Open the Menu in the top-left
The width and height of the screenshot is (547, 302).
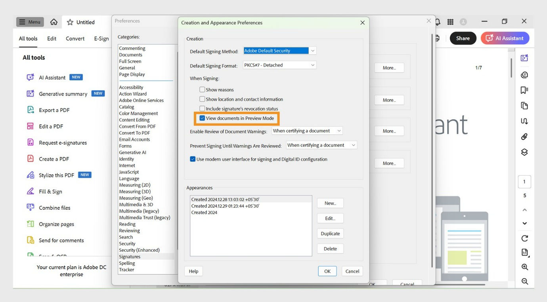[x=30, y=22]
